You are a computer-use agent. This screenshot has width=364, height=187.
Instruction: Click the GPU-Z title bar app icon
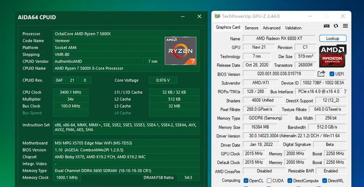point(217,16)
